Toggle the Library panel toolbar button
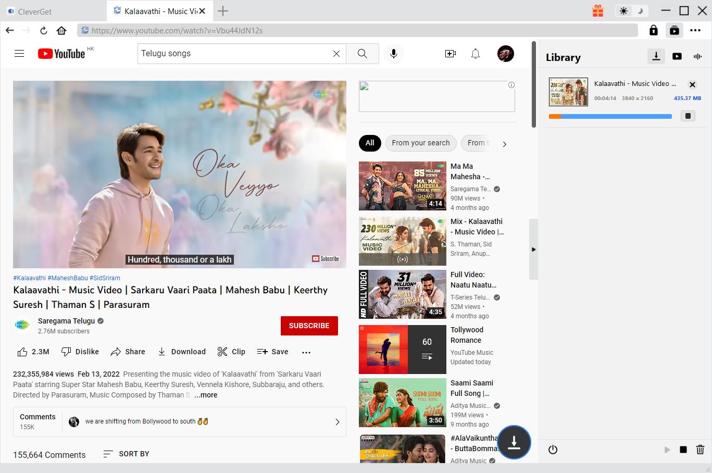 [x=674, y=30]
